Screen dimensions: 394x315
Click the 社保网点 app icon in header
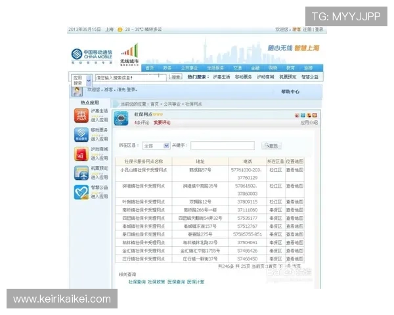(121, 118)
